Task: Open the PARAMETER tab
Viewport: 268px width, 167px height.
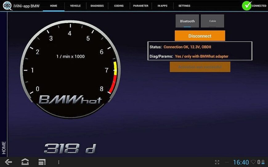Action: click(x=140, y=6)
